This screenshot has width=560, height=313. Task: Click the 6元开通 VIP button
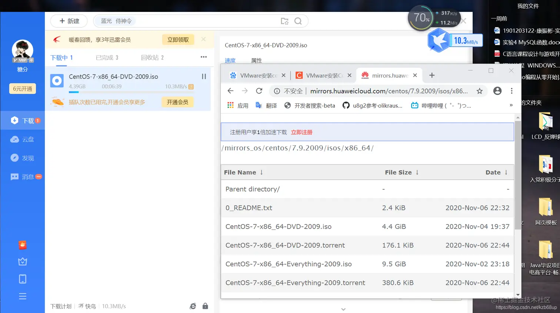[23, 89]
